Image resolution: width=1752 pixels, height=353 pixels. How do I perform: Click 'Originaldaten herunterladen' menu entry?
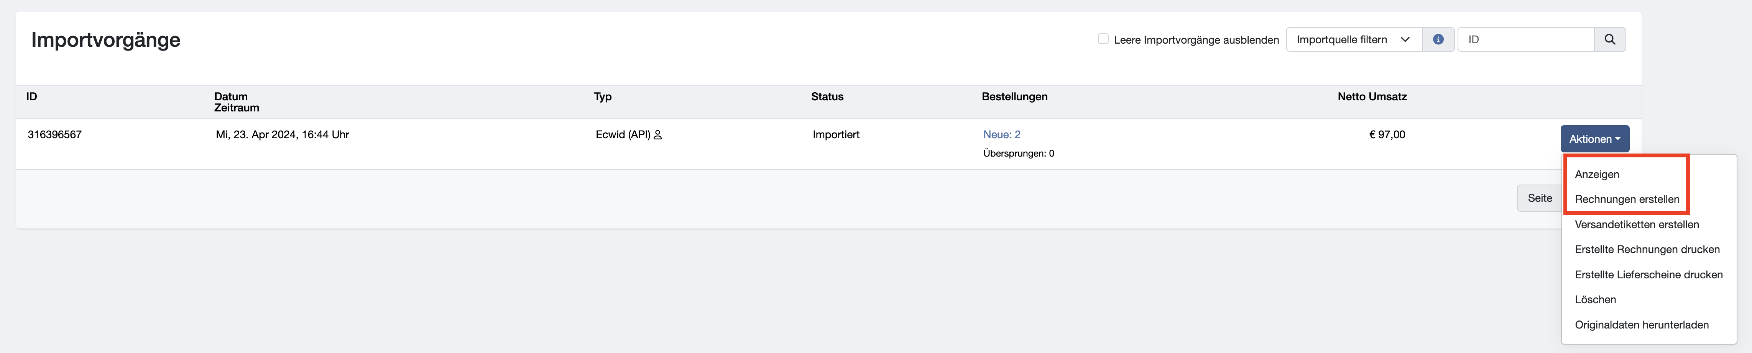point(1641,325)
